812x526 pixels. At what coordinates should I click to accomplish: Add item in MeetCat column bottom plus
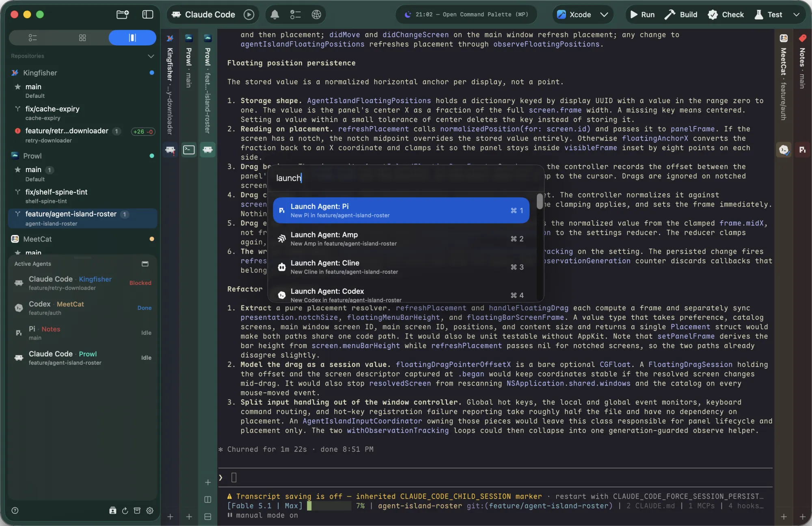[x=784, y=517]
